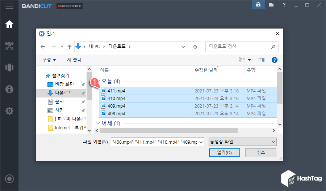
Task: Click the register lock icon
Action: click(258, 5)
